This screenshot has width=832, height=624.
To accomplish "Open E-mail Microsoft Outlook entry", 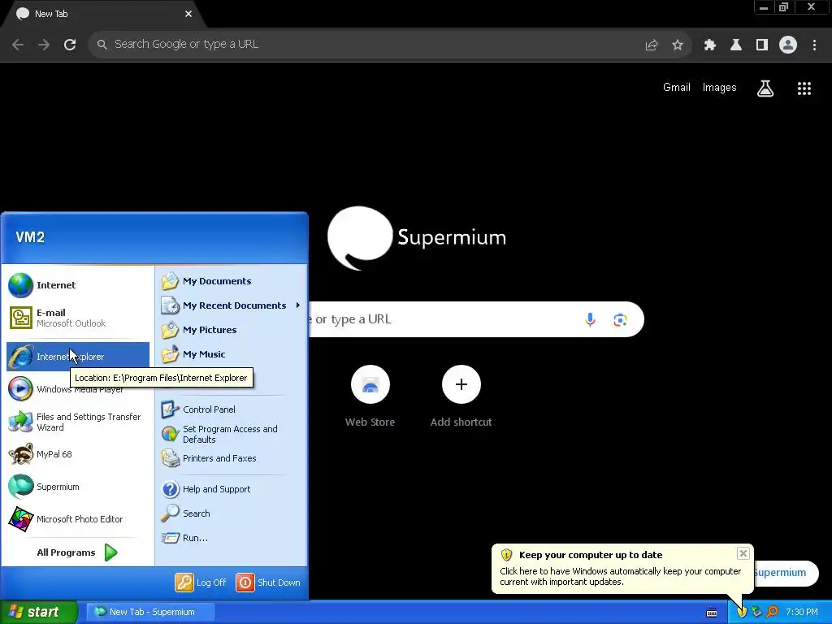I will pyautogui.click(x=77, y=318).
